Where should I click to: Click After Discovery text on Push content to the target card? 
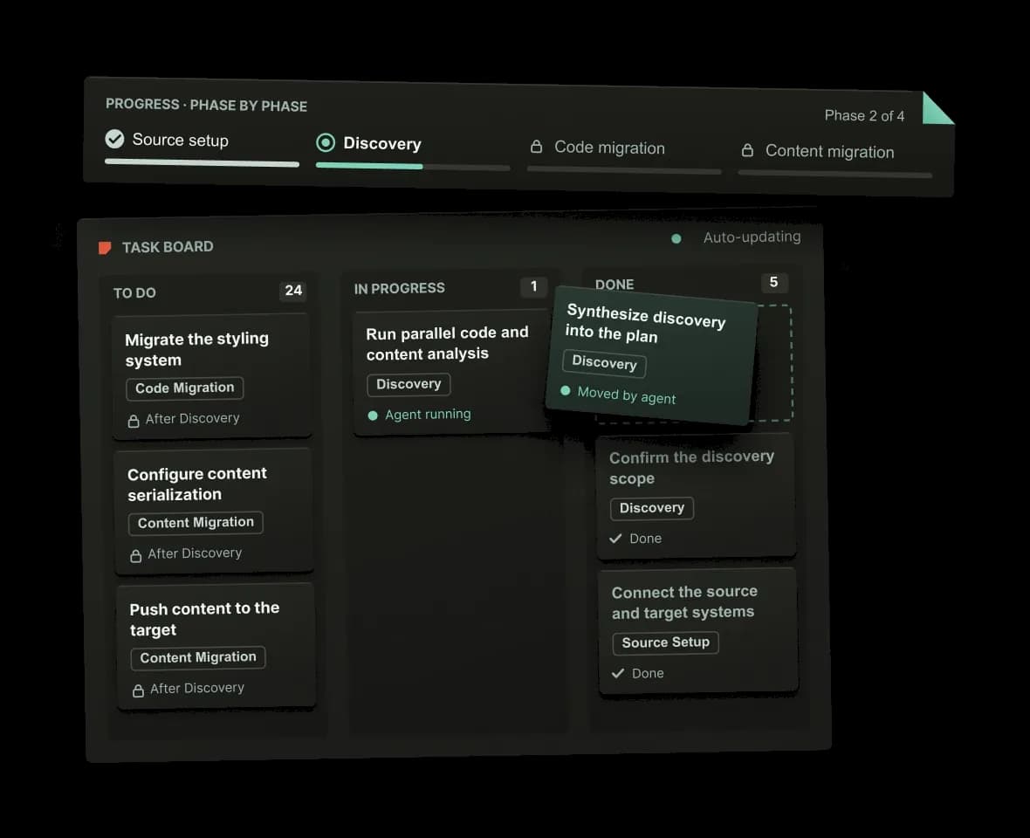197,688
